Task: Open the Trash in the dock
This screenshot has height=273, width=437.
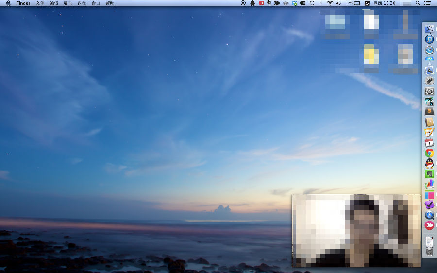Action: 429,251
